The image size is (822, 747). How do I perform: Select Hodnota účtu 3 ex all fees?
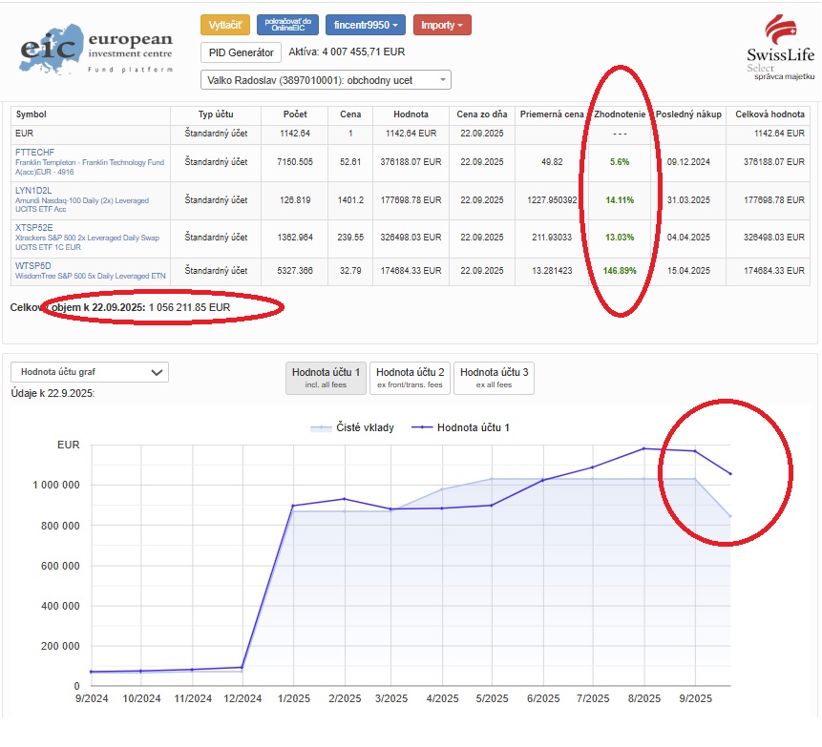point(494,378)
